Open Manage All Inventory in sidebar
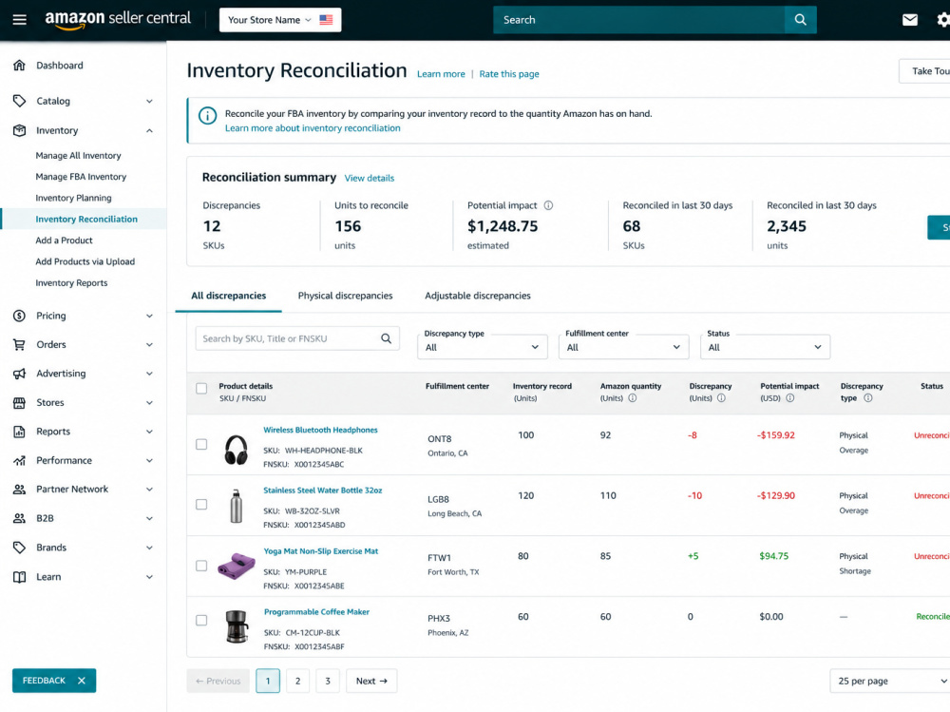This screenshot has height=712, width=950. [78, 156]
